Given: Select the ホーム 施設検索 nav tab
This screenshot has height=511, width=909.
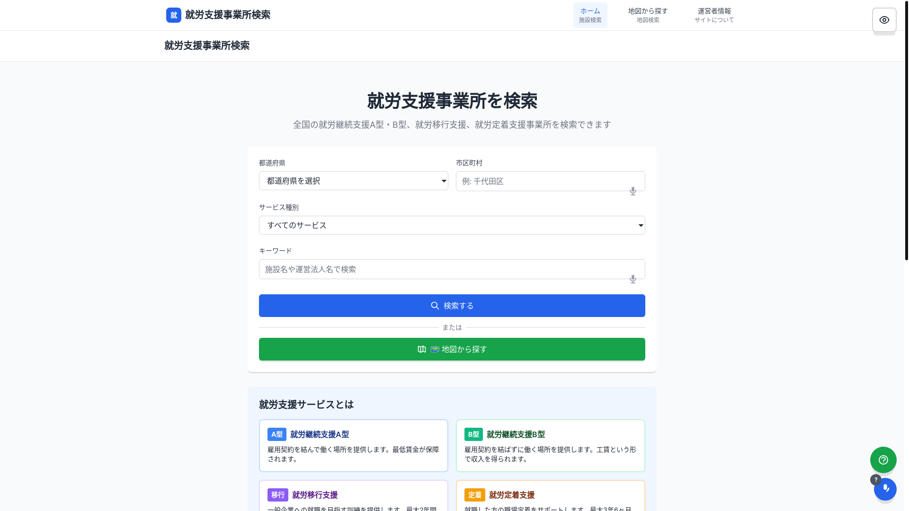Looking at the screenshot, I should [590, 15].
